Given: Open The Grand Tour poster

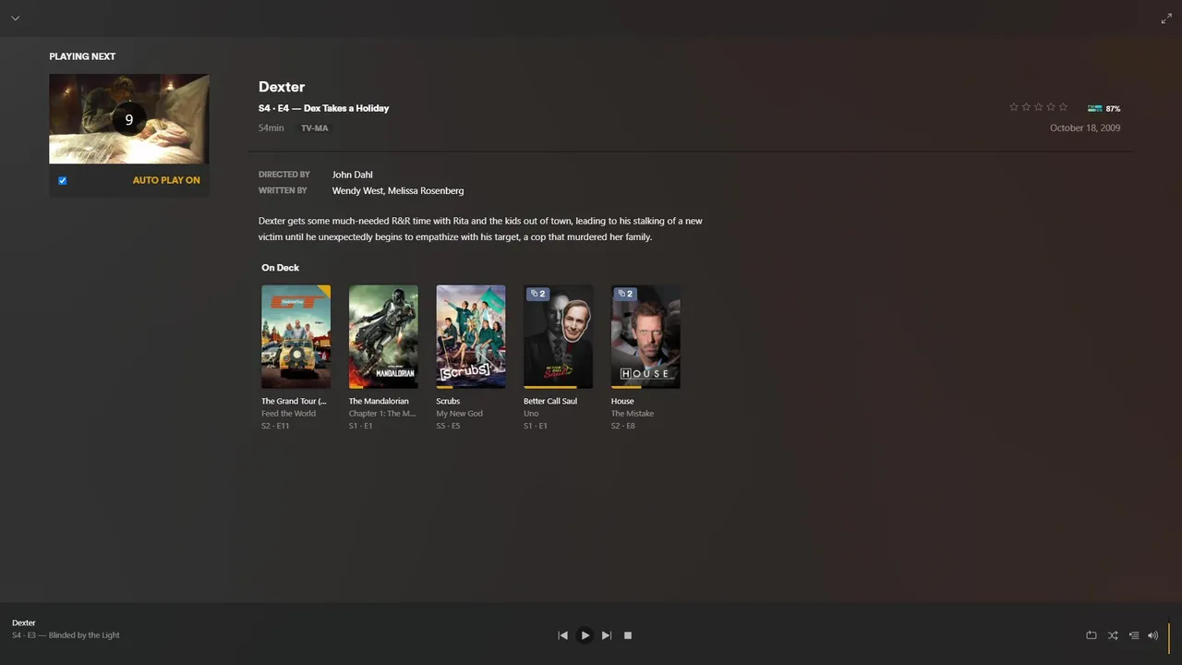Looking at the screenshot, I should point(295,337).
